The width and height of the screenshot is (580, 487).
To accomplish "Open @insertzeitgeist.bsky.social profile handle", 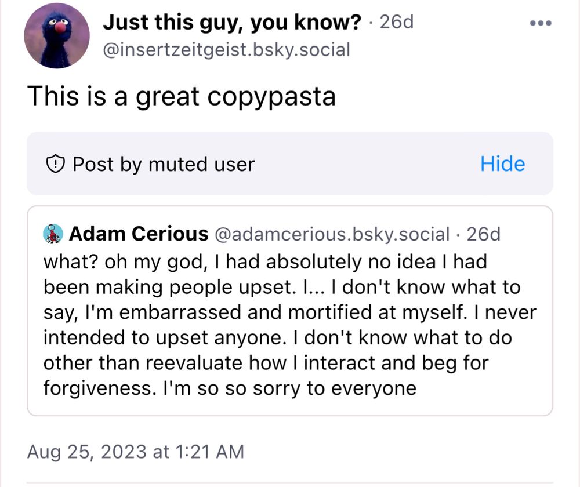I will 226,50.
